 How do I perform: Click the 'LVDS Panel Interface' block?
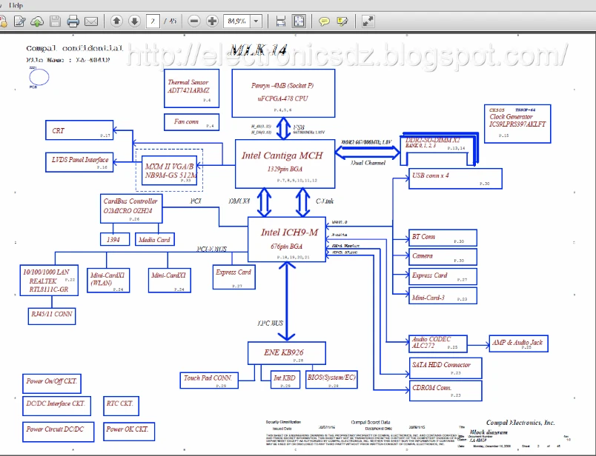[x=79, y=162]
